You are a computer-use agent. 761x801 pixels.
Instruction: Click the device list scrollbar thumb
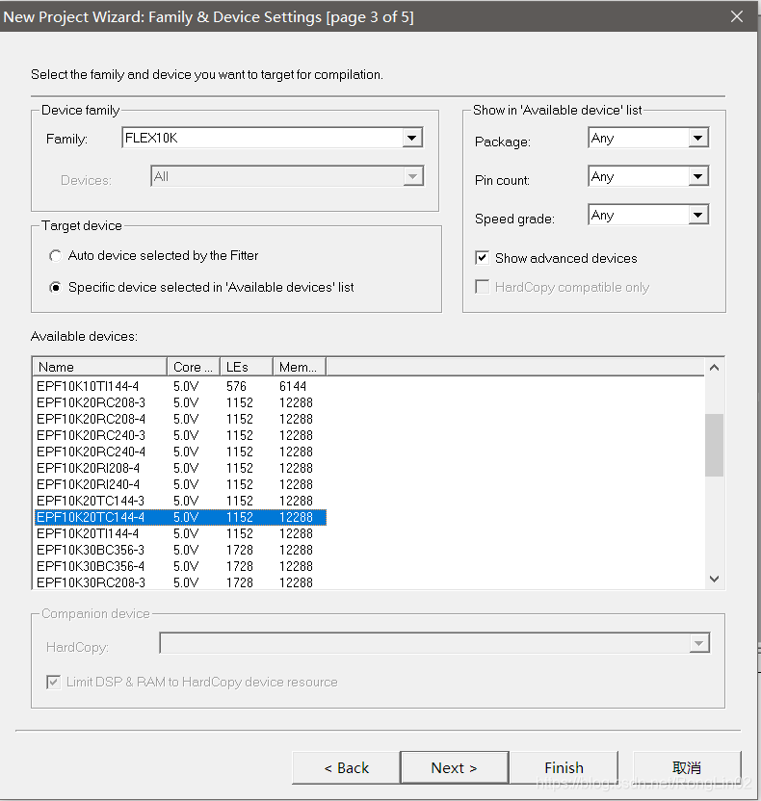click(715, 445)
